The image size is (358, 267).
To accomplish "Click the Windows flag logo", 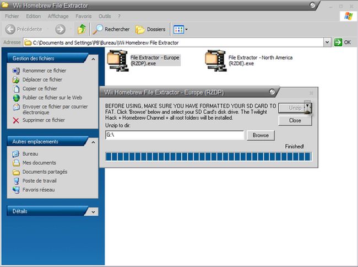I will (x=349, y=16).
